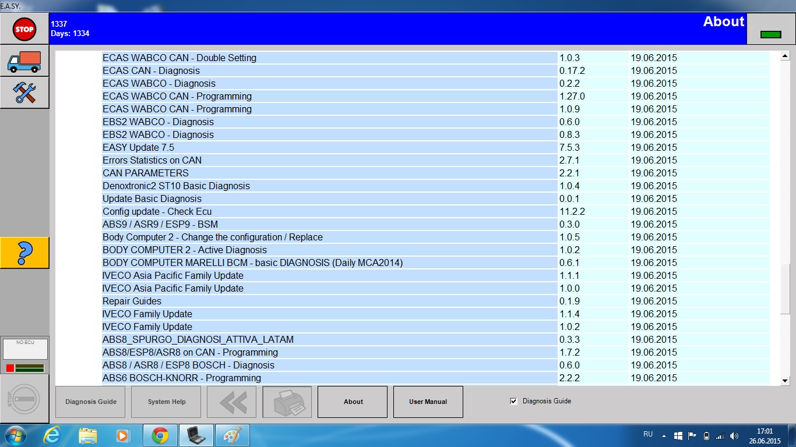The width and height of the screenshot is (796, 447).
Task: Click the red STOP icon
Action: [24, 29]
